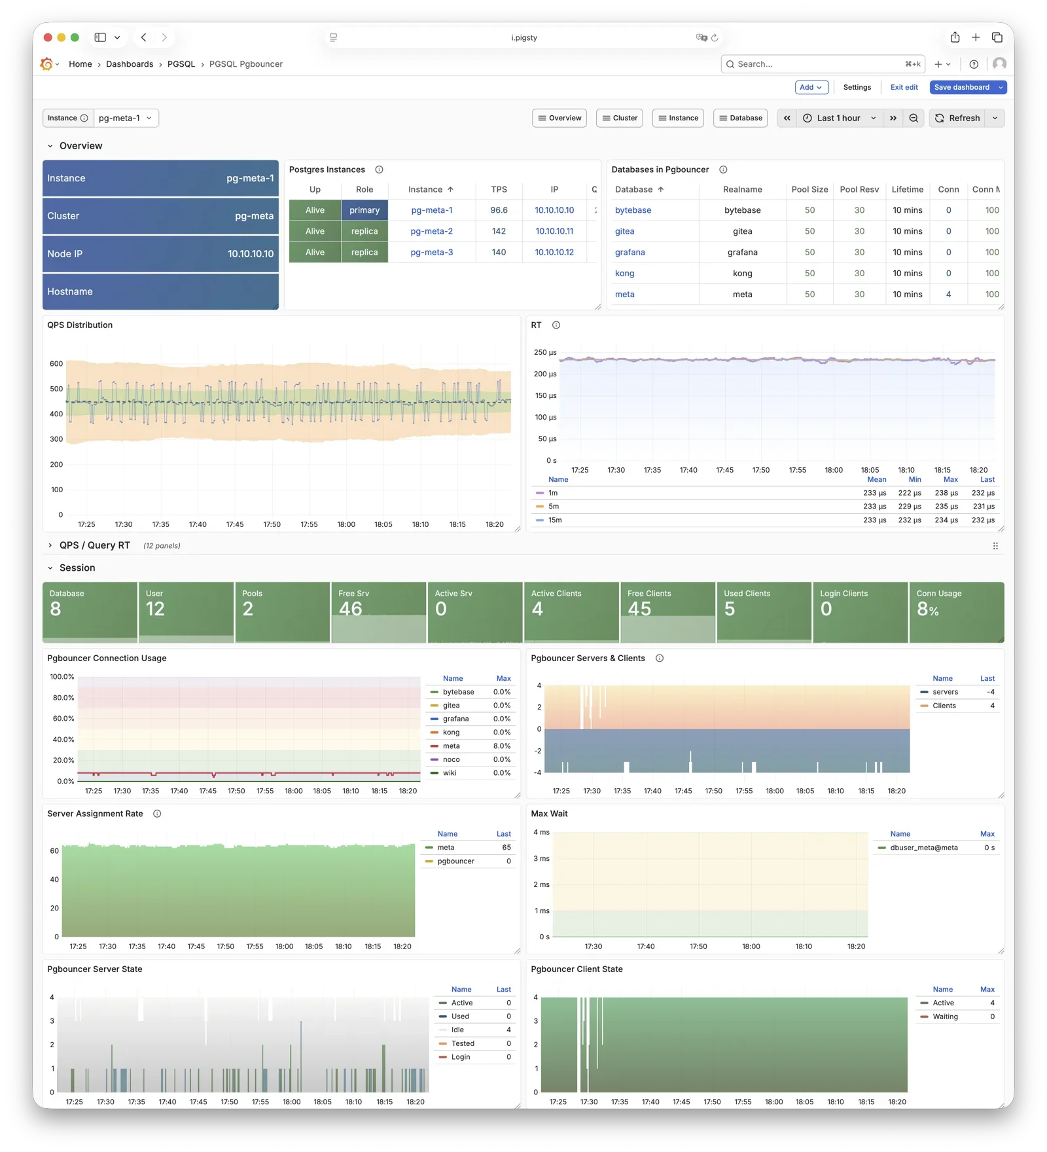Open the Dashboards breadcrumb
Viewport: 1047px width, 1152px height.
coord(130,64)
